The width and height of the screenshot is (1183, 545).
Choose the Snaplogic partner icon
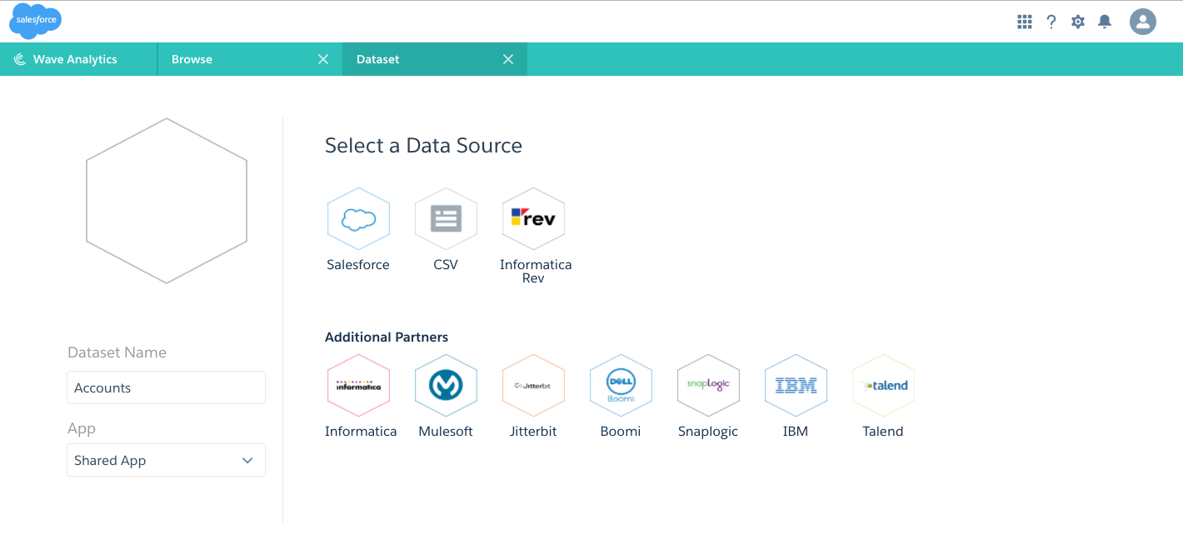coord(708,385)
